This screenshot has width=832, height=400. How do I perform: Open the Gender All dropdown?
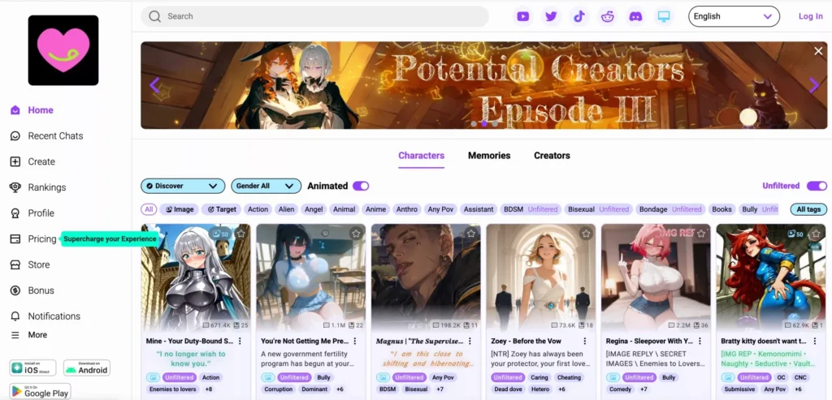click(266, 186)
